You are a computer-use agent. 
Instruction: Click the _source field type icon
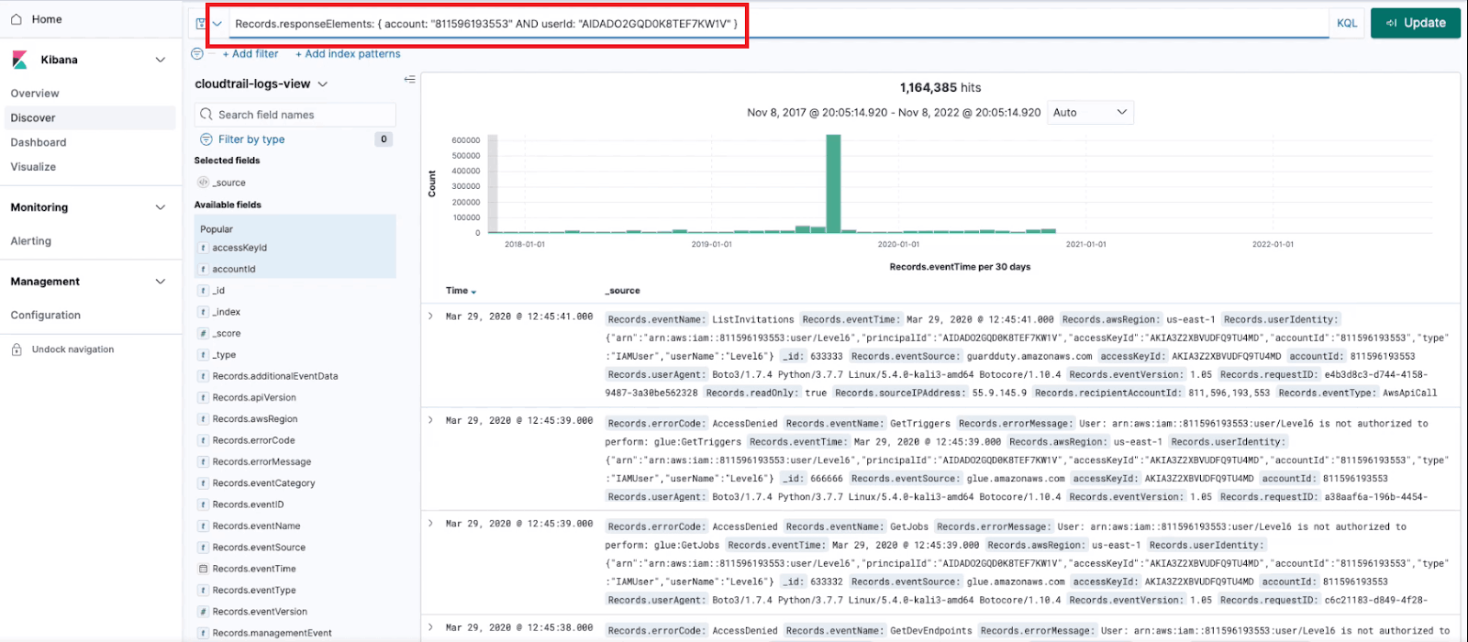[x=203, y=183]
